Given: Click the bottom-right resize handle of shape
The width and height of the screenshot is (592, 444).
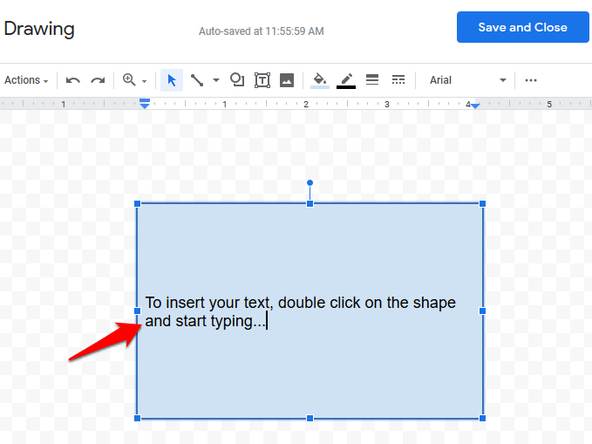Looking at the screenshot, I should click(482, 418).
